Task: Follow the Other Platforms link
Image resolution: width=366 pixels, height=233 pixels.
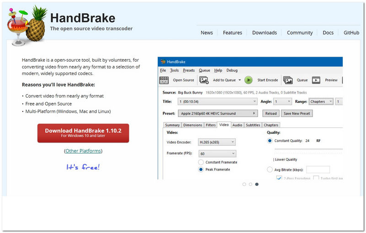Action: (x=83, y=151)
